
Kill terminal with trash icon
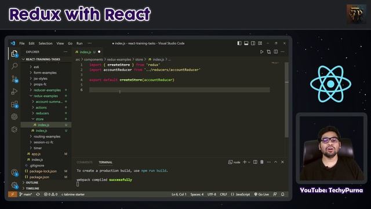point(262,162)
